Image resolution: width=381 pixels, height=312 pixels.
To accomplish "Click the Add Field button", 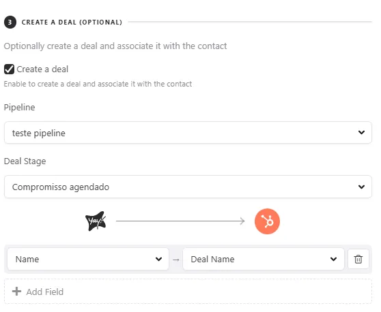I will (x=188, y=291).
